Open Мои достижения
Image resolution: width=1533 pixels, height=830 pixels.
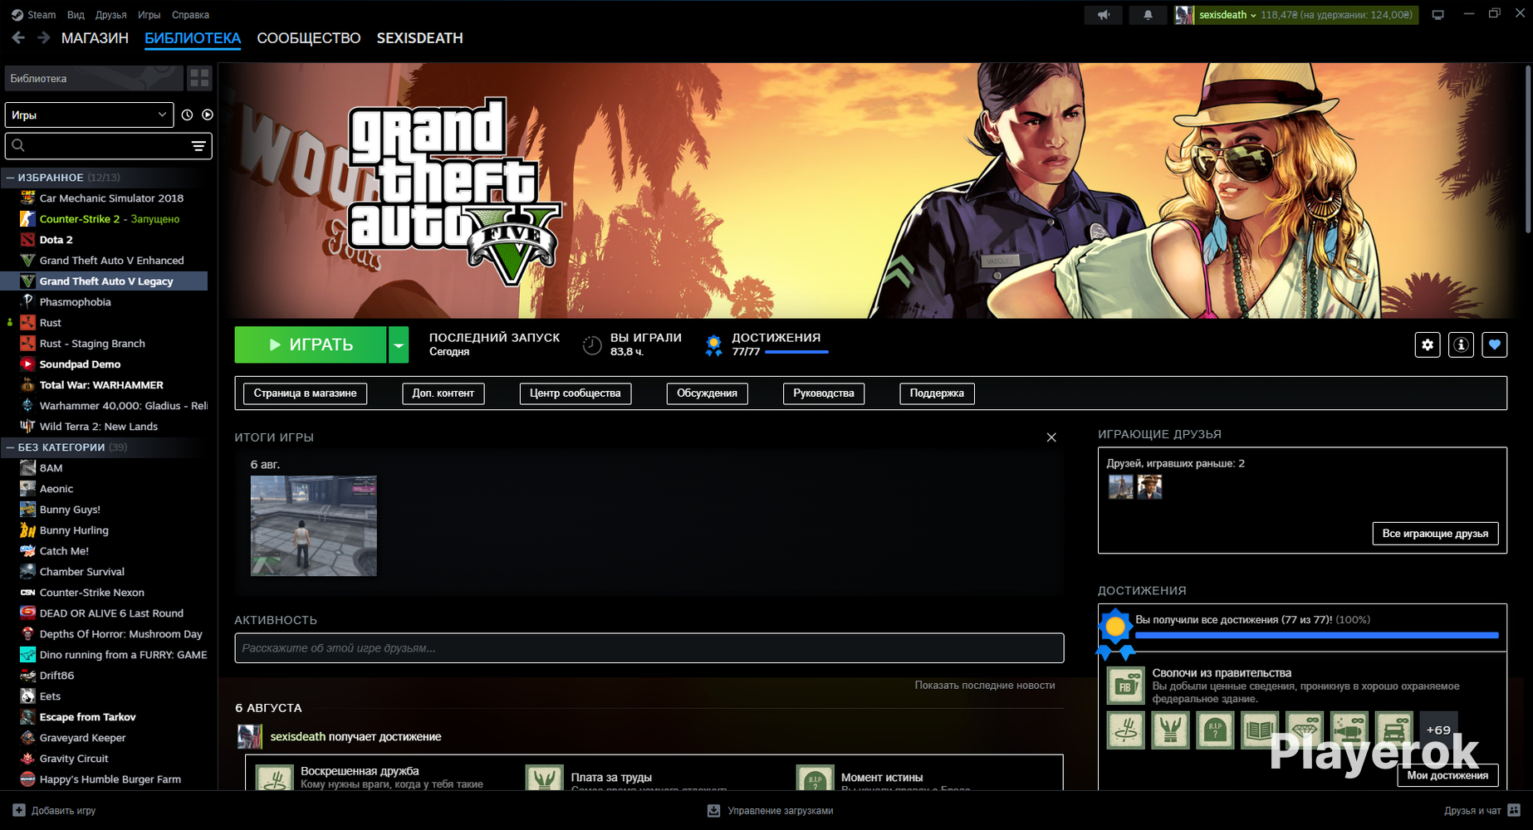click(1447, 775)
